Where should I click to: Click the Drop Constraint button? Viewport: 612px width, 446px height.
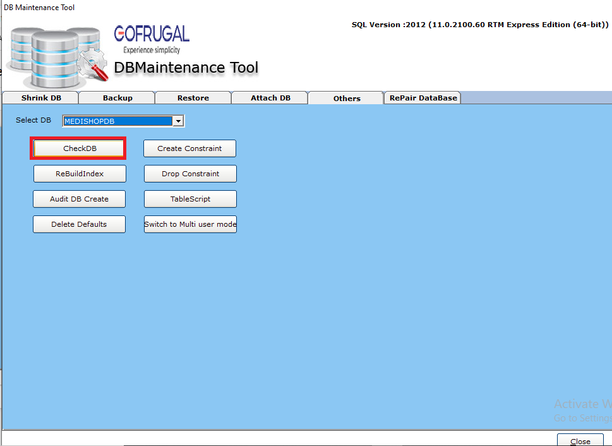191,174
